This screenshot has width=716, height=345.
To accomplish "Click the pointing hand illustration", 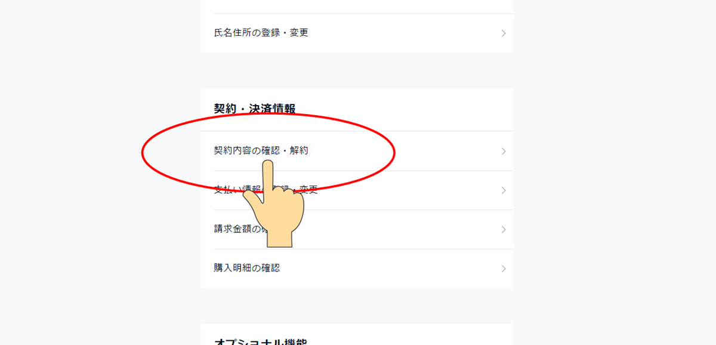I will click(x=273, y=204).
